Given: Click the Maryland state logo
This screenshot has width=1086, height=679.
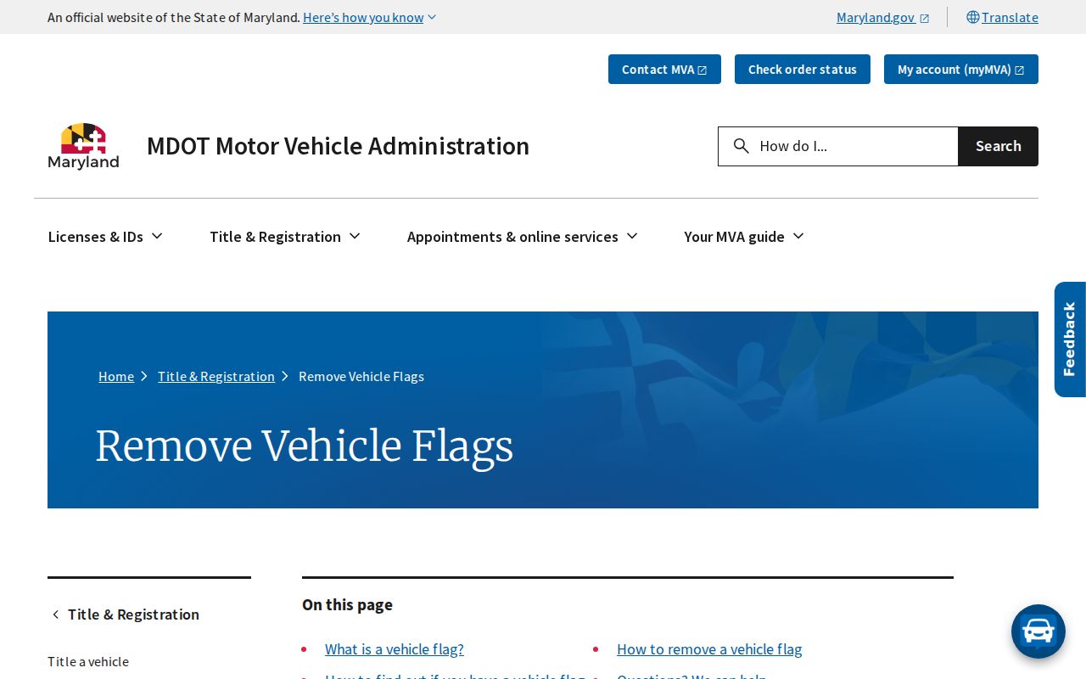Looking at the screenshot, I should click(83, 146).
